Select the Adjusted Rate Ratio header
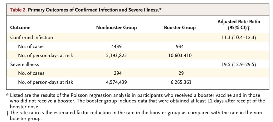 click(239, 25)
